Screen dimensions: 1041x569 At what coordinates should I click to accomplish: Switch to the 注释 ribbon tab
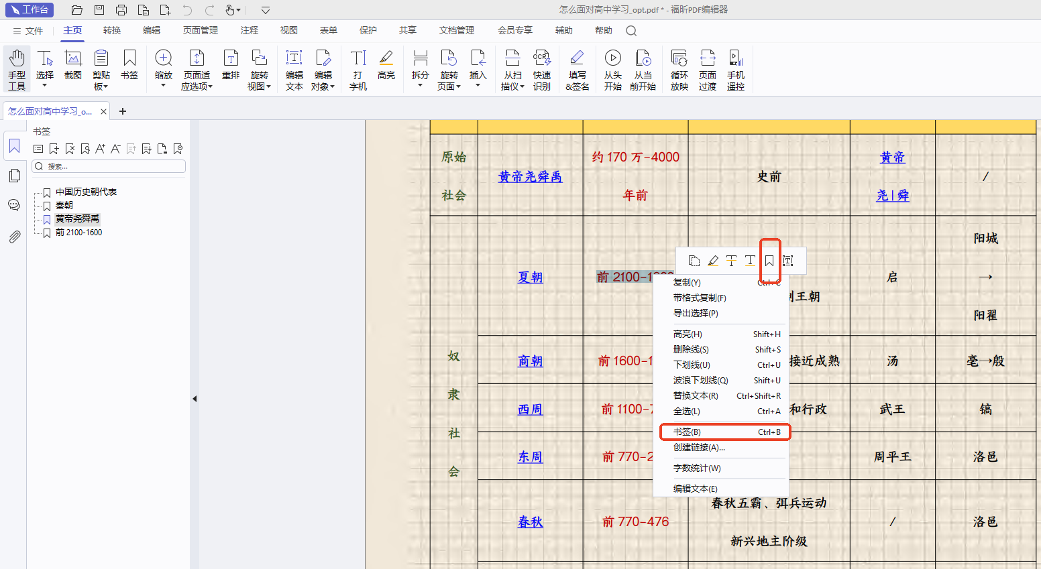[250, 30]
